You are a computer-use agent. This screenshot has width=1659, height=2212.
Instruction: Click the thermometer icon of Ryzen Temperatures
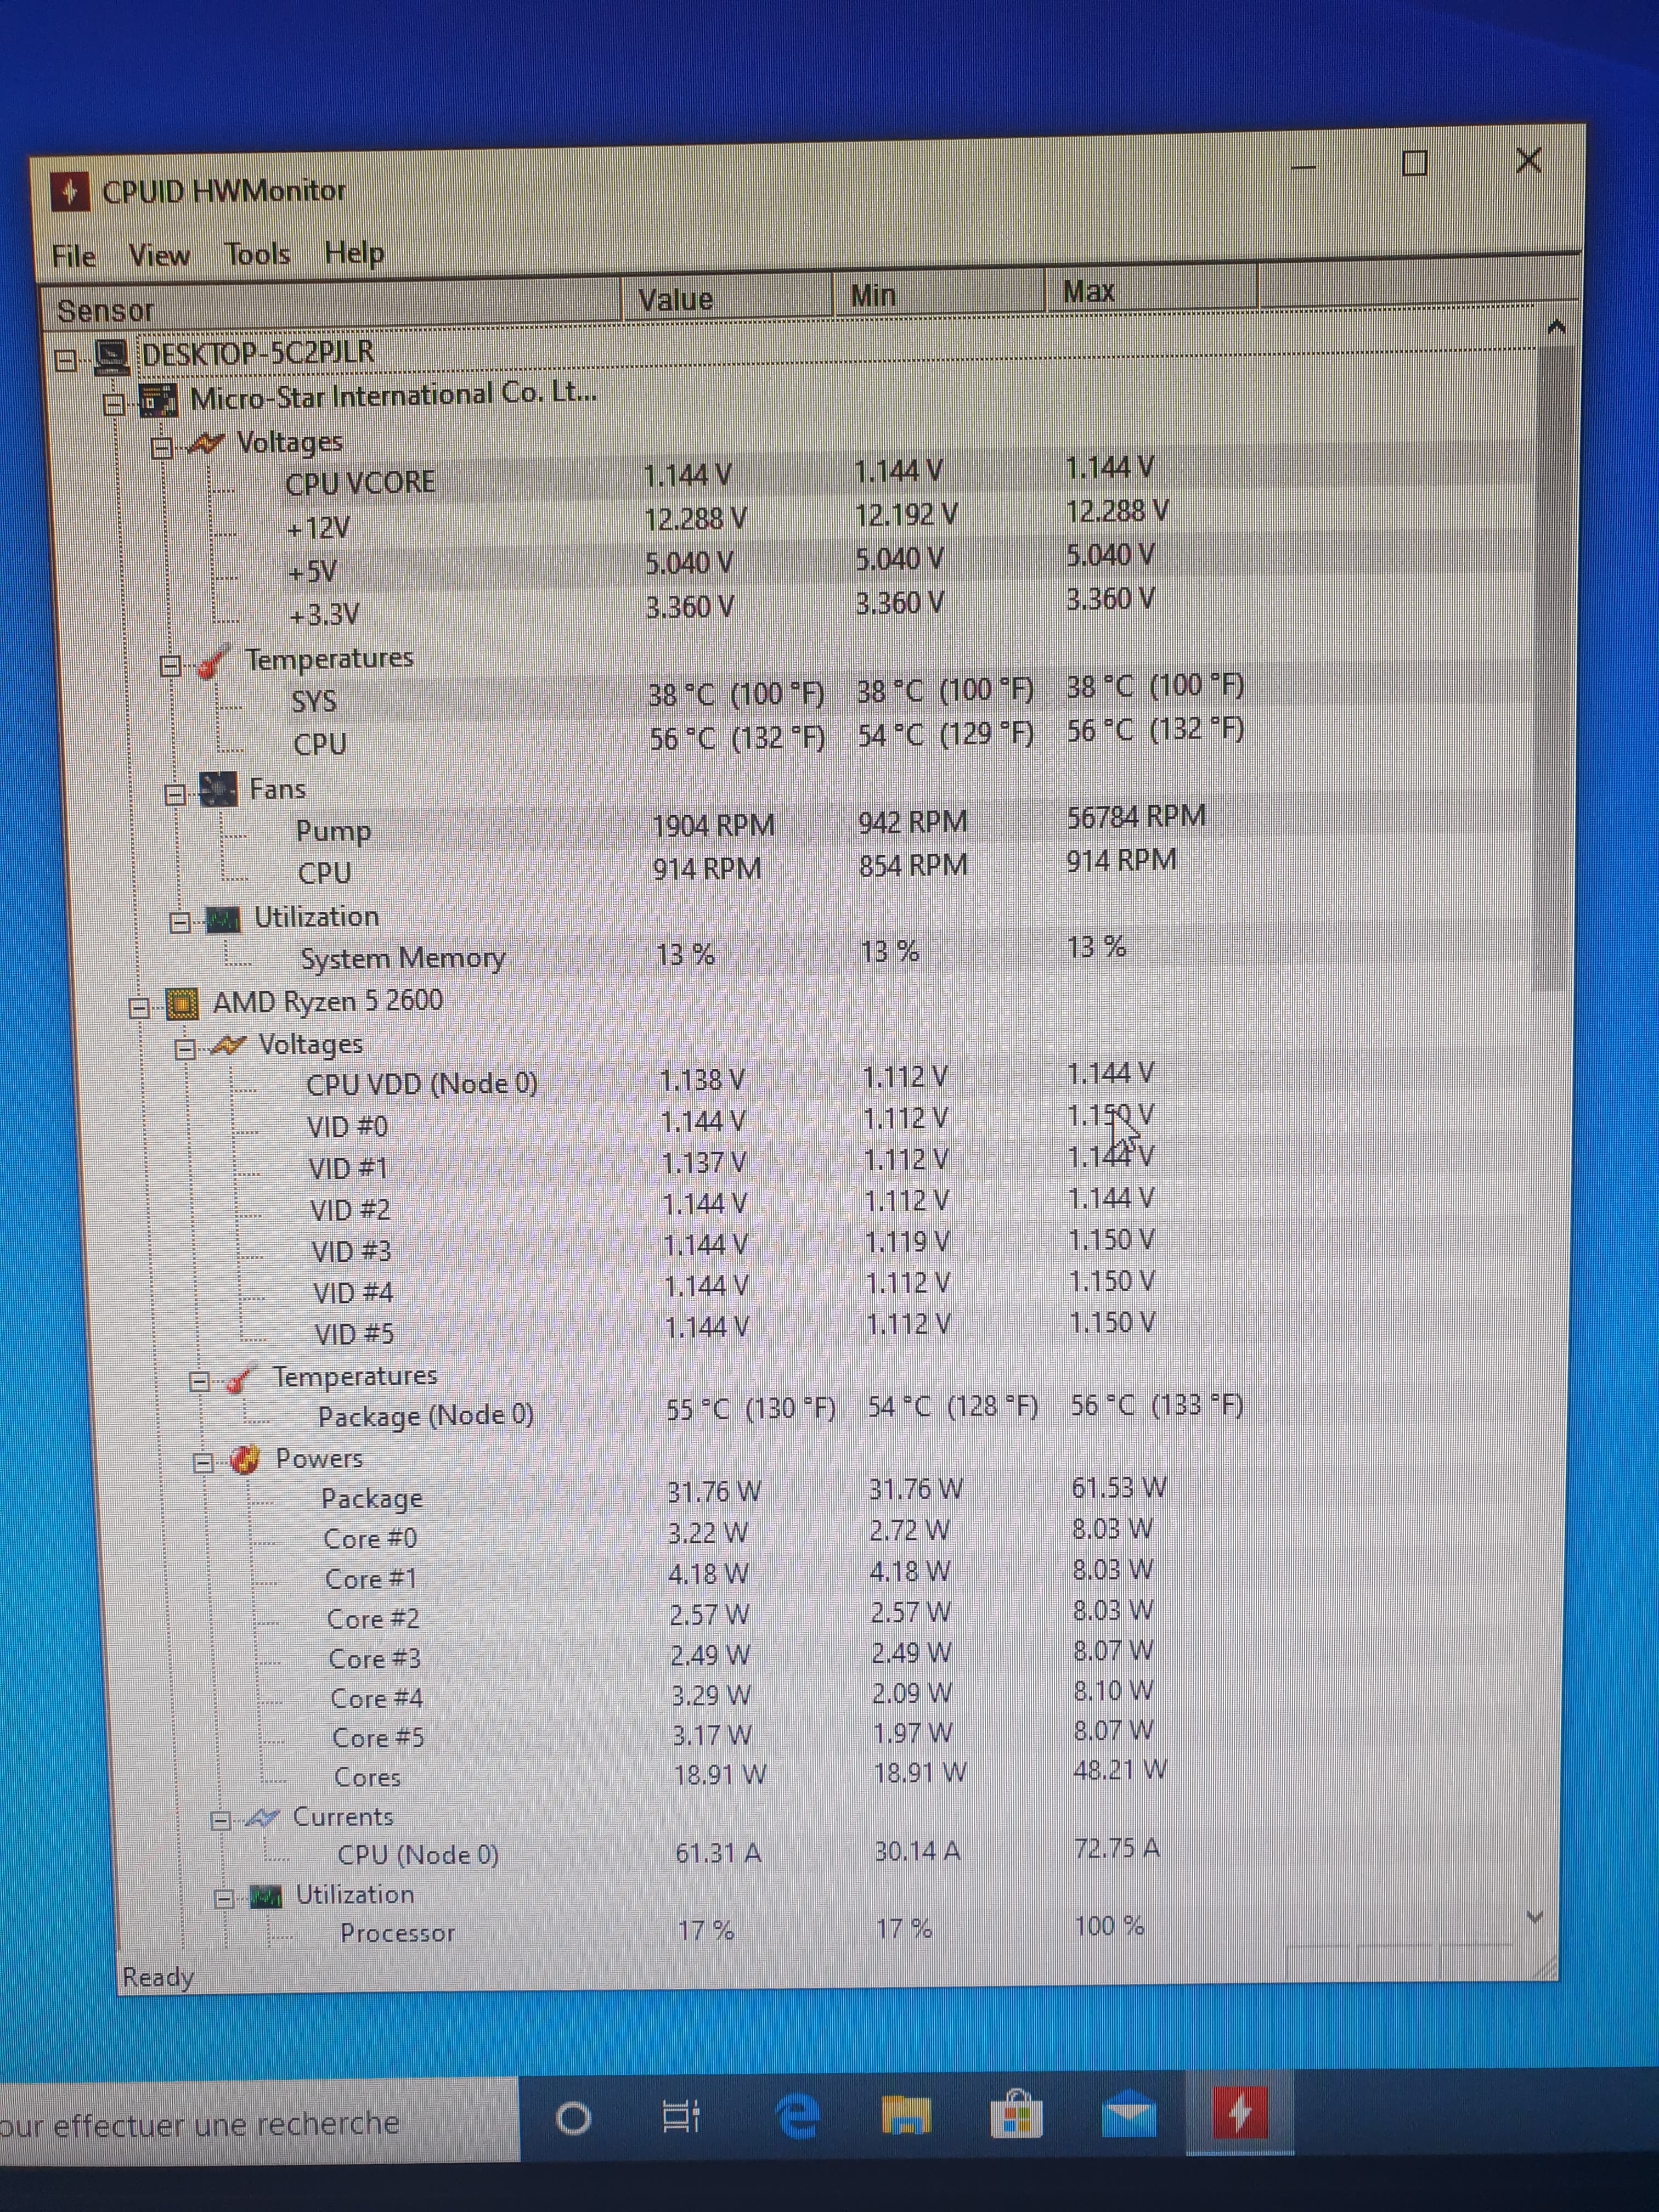coord(239,1380)
